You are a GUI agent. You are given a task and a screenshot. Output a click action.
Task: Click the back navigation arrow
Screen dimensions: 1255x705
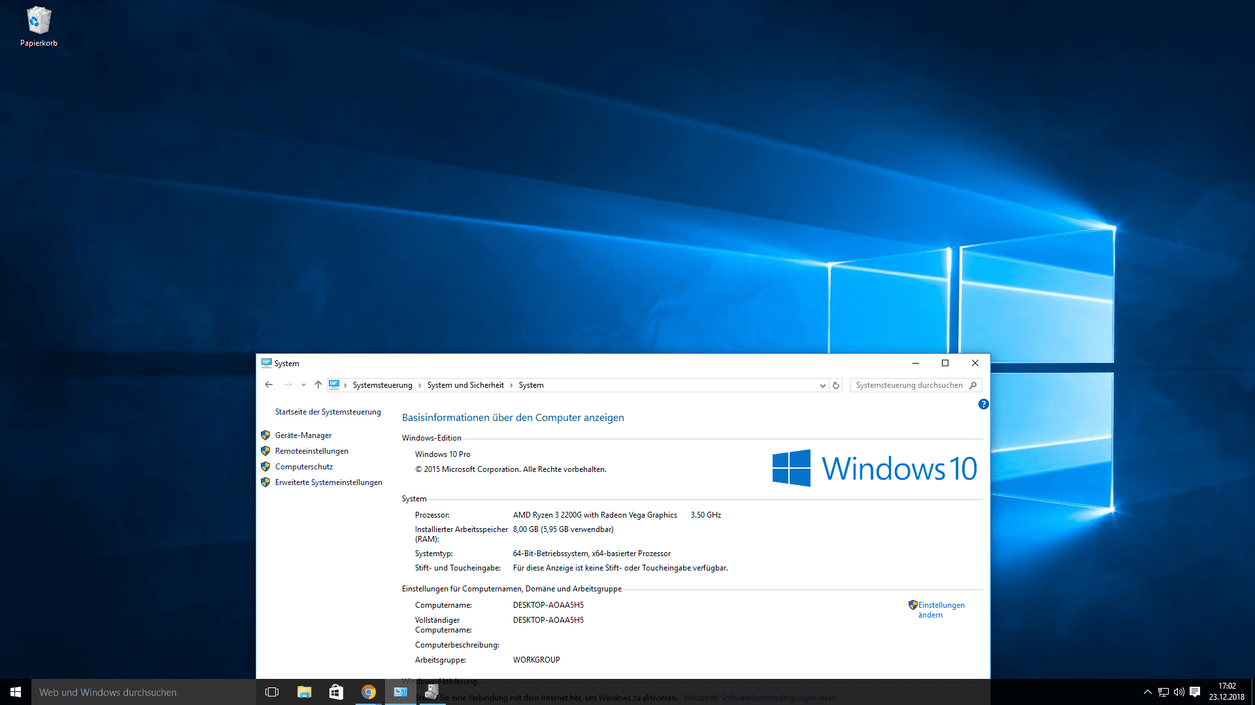tap(269, 385)
